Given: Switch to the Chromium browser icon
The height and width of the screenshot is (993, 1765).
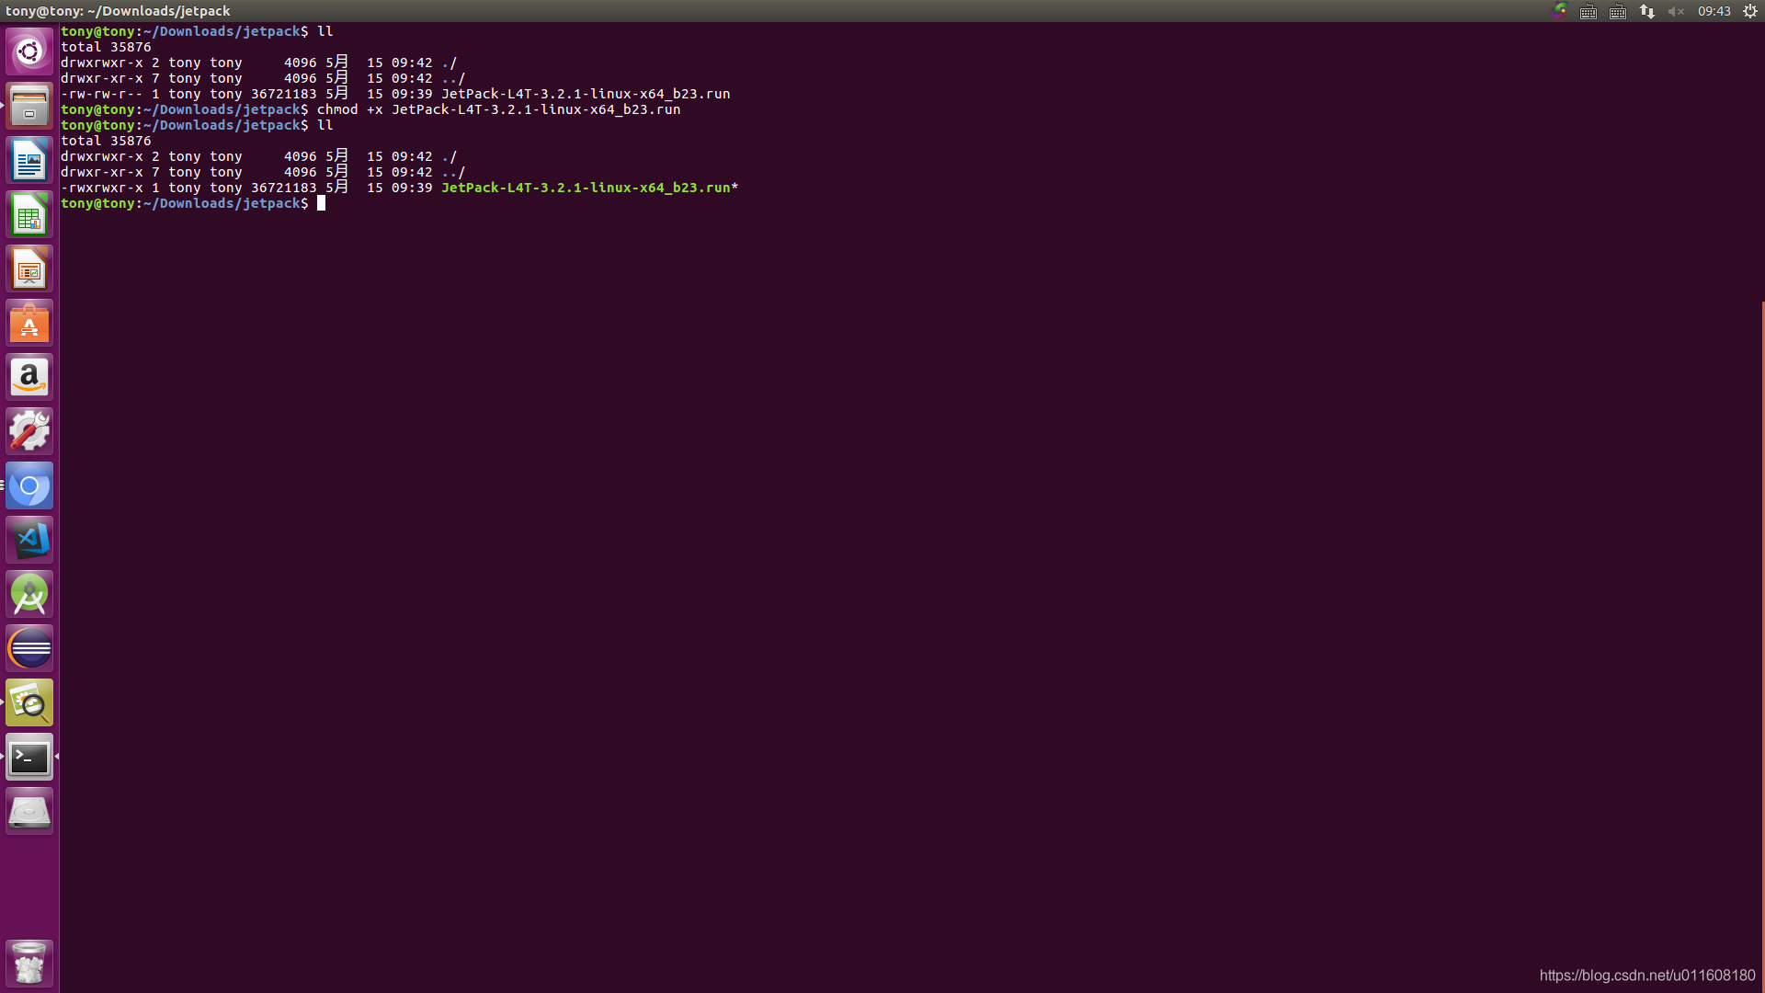Looking at the screenshot, I should pos(29,485).
